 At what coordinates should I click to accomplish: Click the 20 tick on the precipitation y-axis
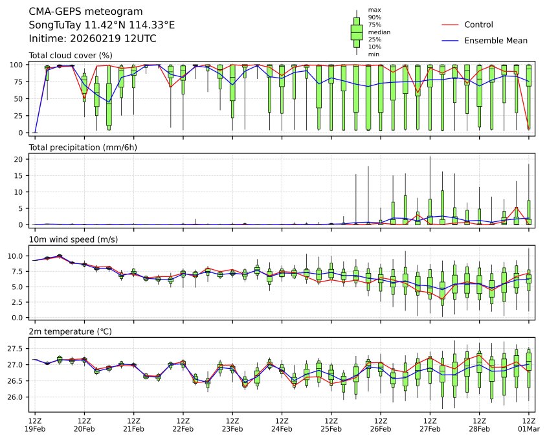(x=19, y=159)
